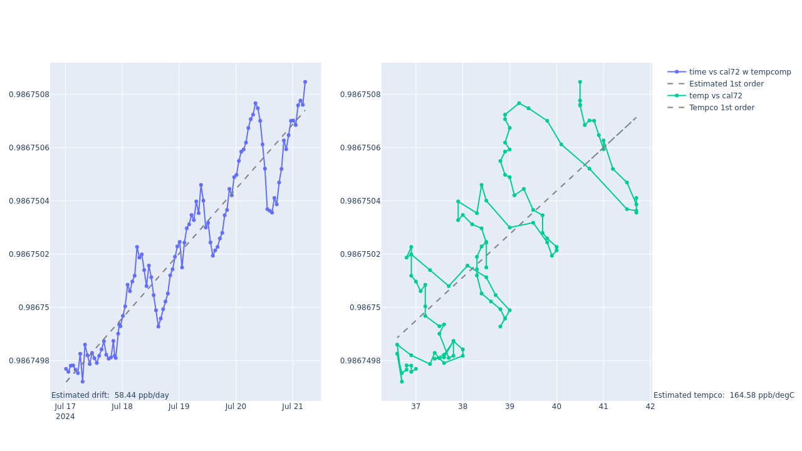Viewport: 802px width, 451px height.
Task: Toggle 'temp vs cal72' trace in legend
Action: pos(715,96)
